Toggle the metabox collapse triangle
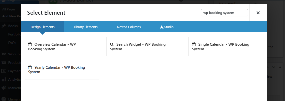Image resolution: width=285 pixels, height=101 pixels. click(280, 67)
